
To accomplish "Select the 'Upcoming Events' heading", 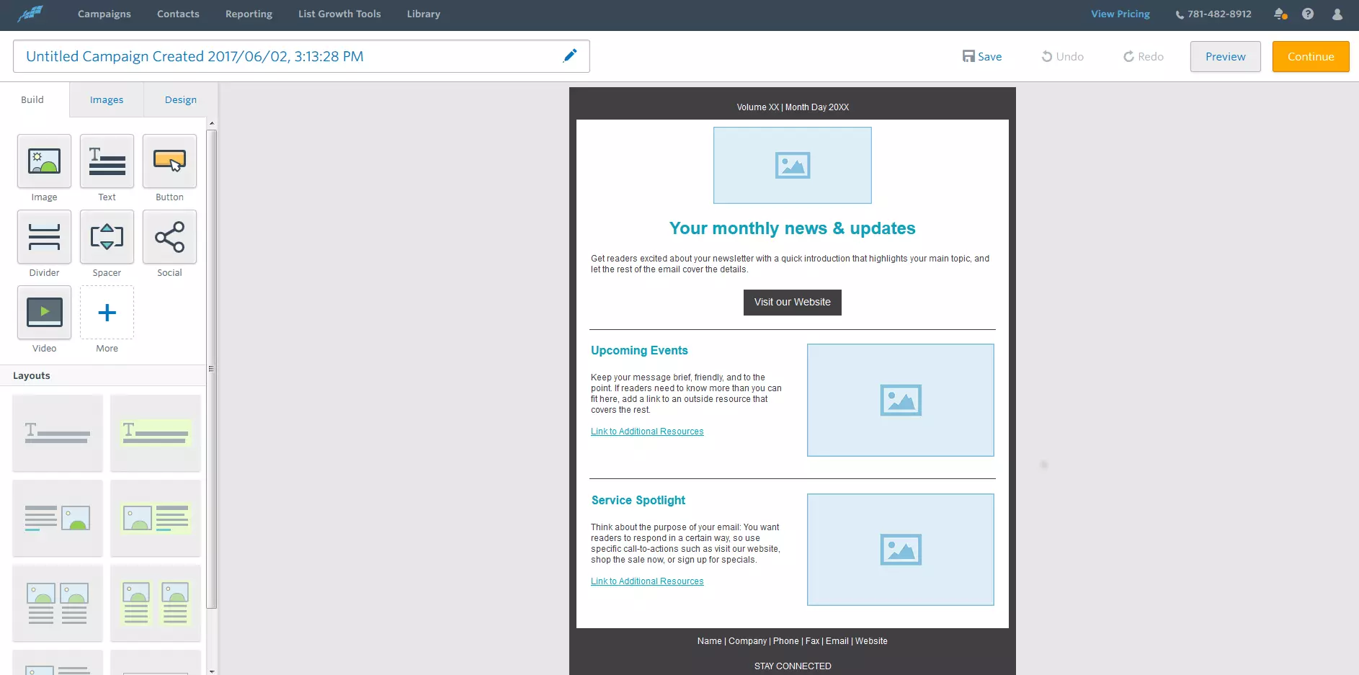I will 639,350.
